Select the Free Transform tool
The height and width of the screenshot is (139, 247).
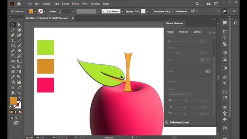click(19, 61)
